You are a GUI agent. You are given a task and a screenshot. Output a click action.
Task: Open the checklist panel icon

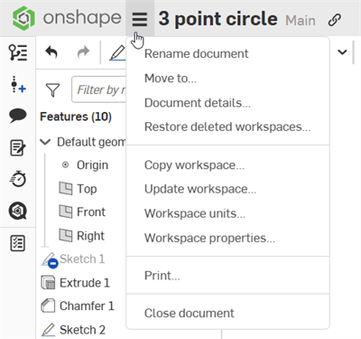[18, 243]
